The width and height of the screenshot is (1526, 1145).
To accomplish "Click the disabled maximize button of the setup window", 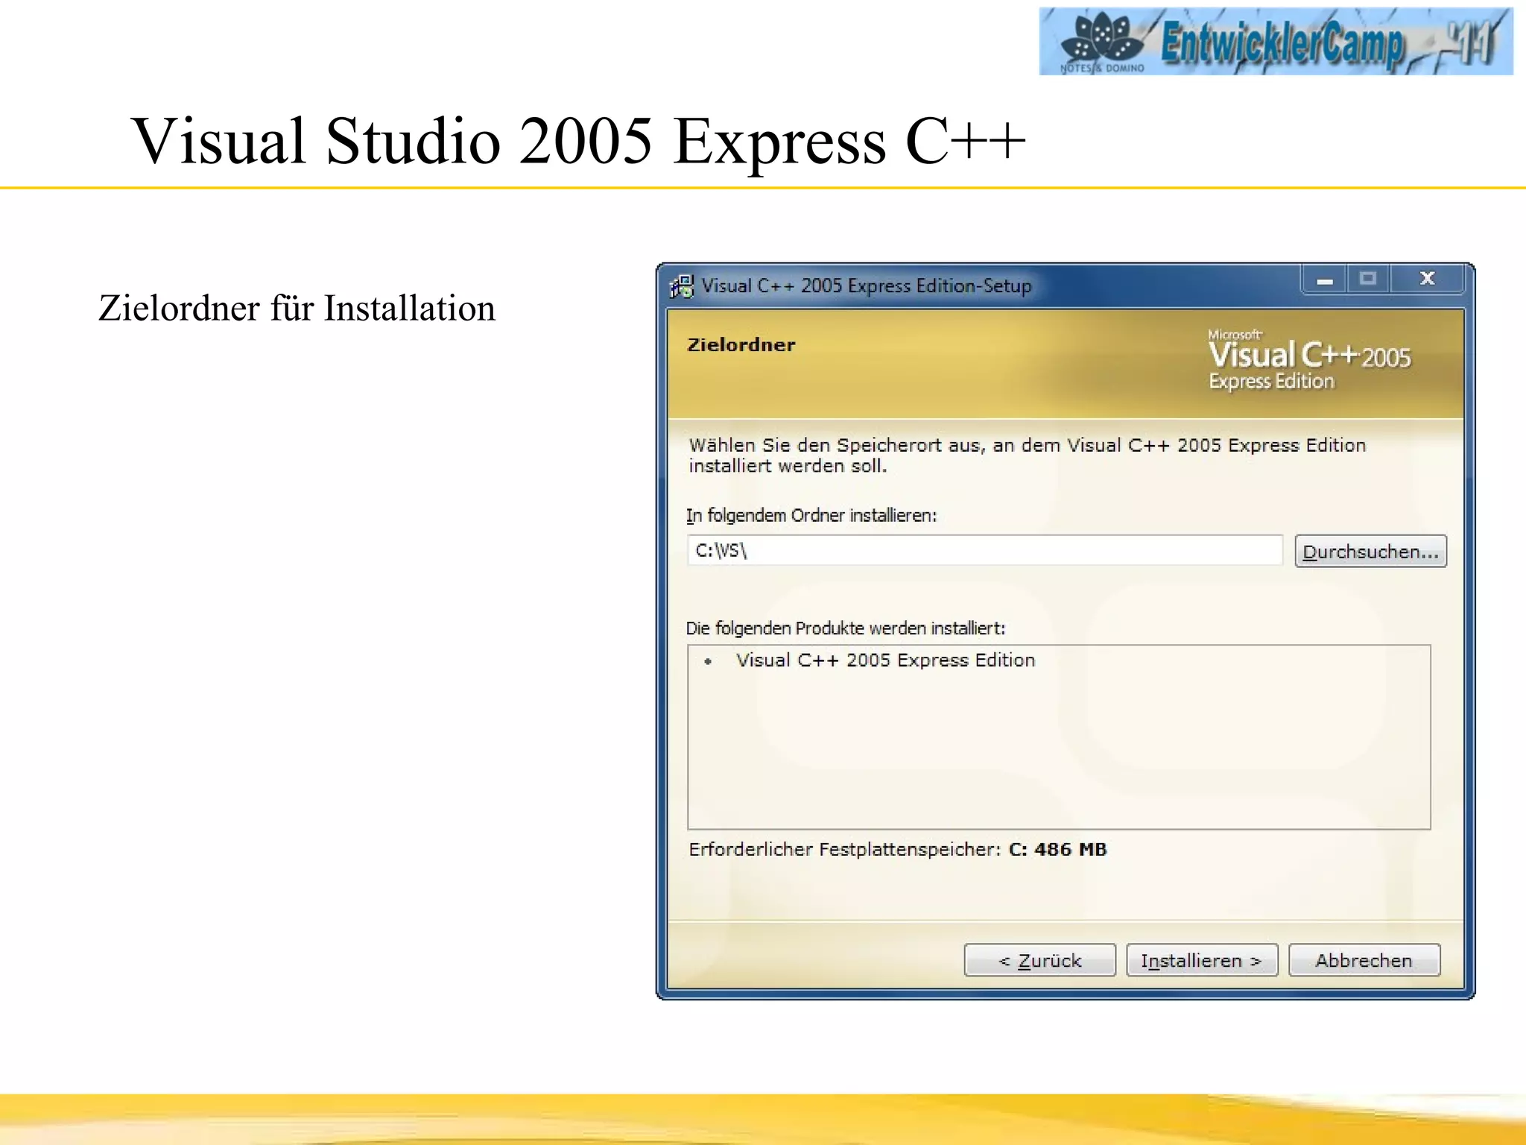I will coord(1367,280).
